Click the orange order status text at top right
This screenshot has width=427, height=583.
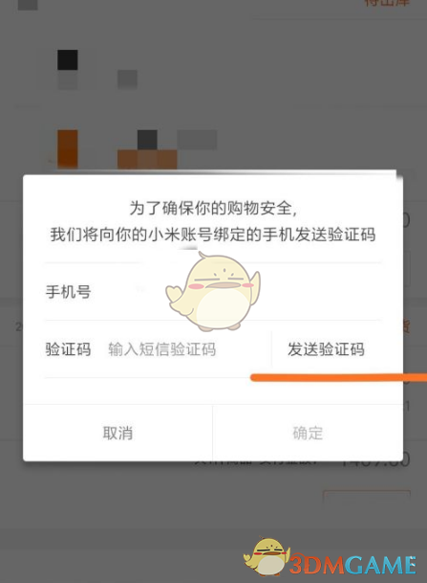pyautogui.click(x=386, y=3)
